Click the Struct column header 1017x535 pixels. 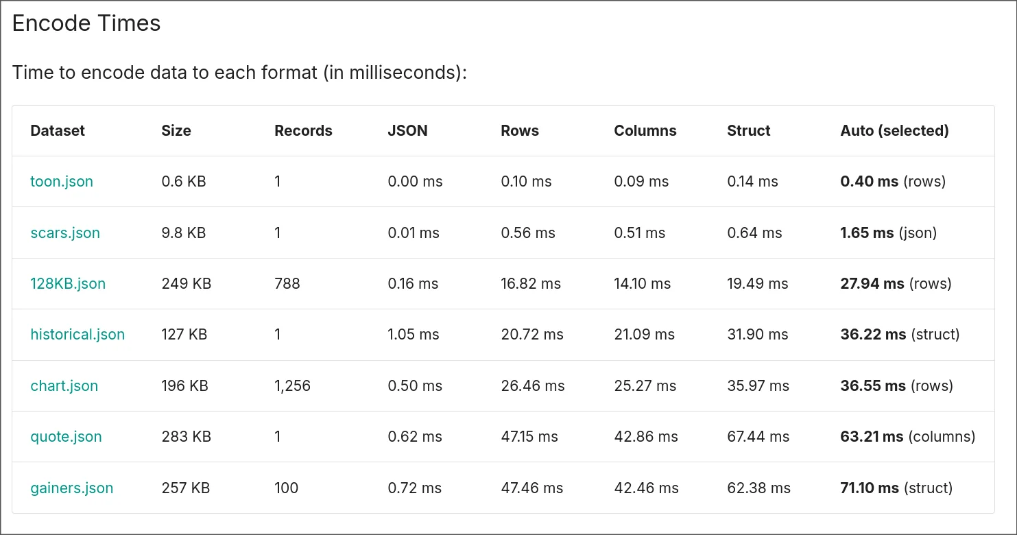(x=749, y=131)
